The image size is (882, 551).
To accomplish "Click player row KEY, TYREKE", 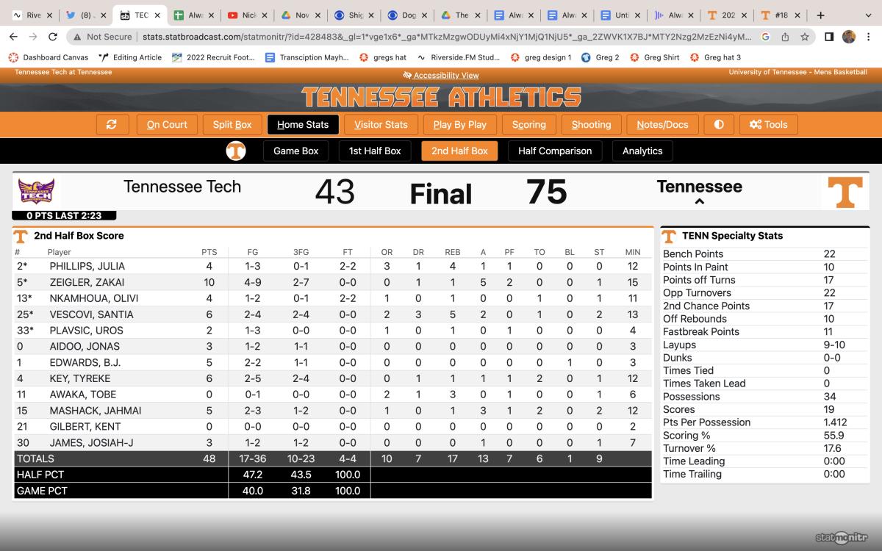I will (332, 378).
